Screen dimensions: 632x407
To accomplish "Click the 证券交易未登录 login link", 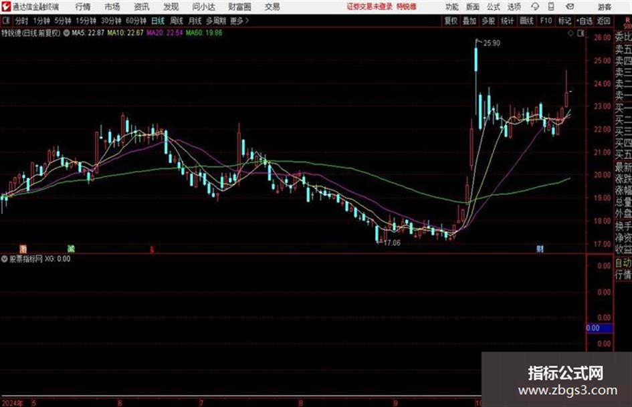I will (x=370, y=7).
